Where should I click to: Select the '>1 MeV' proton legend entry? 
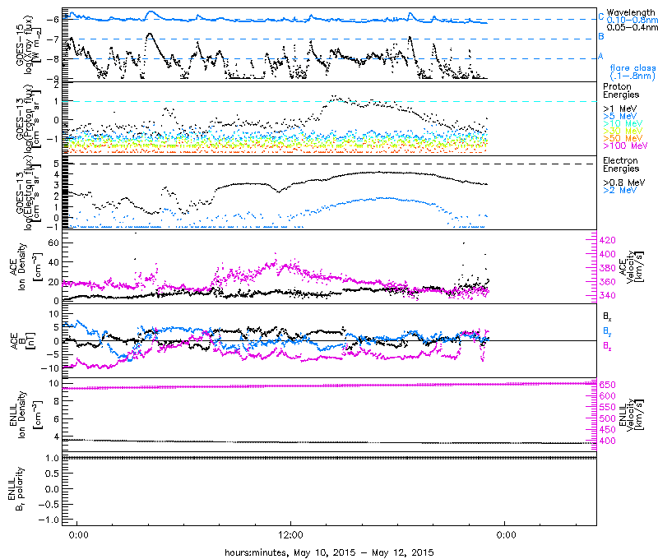(x=620, y=109)
